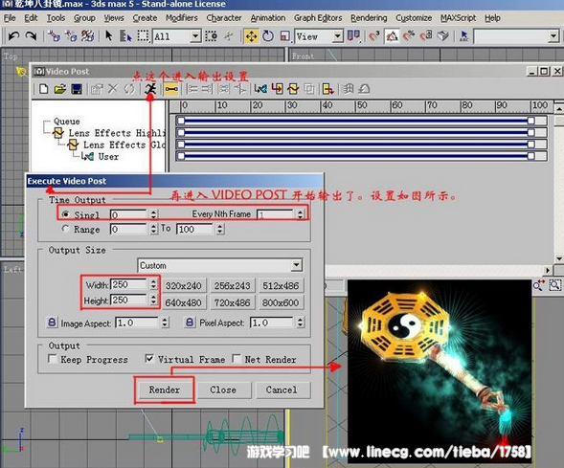
Task: Open a Video Post sequence file
Action: click(60, 89)
